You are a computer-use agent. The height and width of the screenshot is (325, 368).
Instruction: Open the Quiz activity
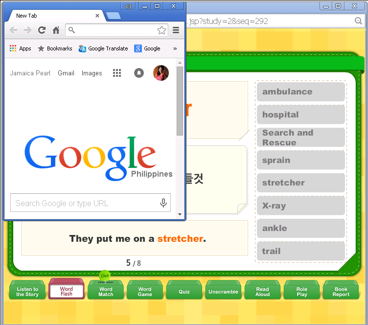point(184,290)
